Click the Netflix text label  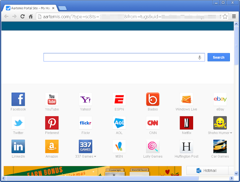click(x=186, y=133)
